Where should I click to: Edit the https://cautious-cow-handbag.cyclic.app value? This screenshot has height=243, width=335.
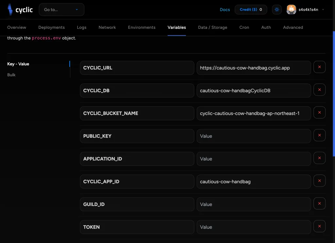(x=254, y=68)
